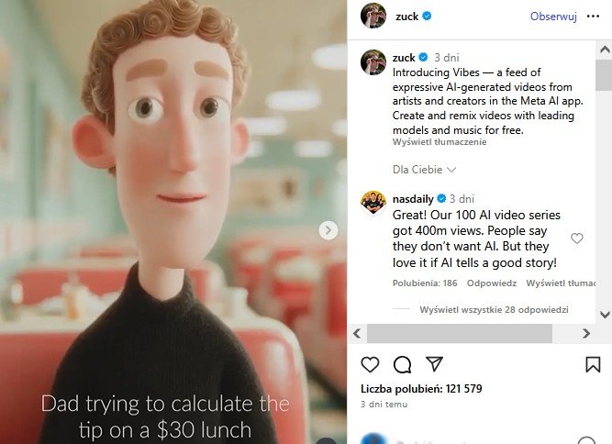Advance to next slide arrow on video
This screenshot has width=612, height=444.
328,230
